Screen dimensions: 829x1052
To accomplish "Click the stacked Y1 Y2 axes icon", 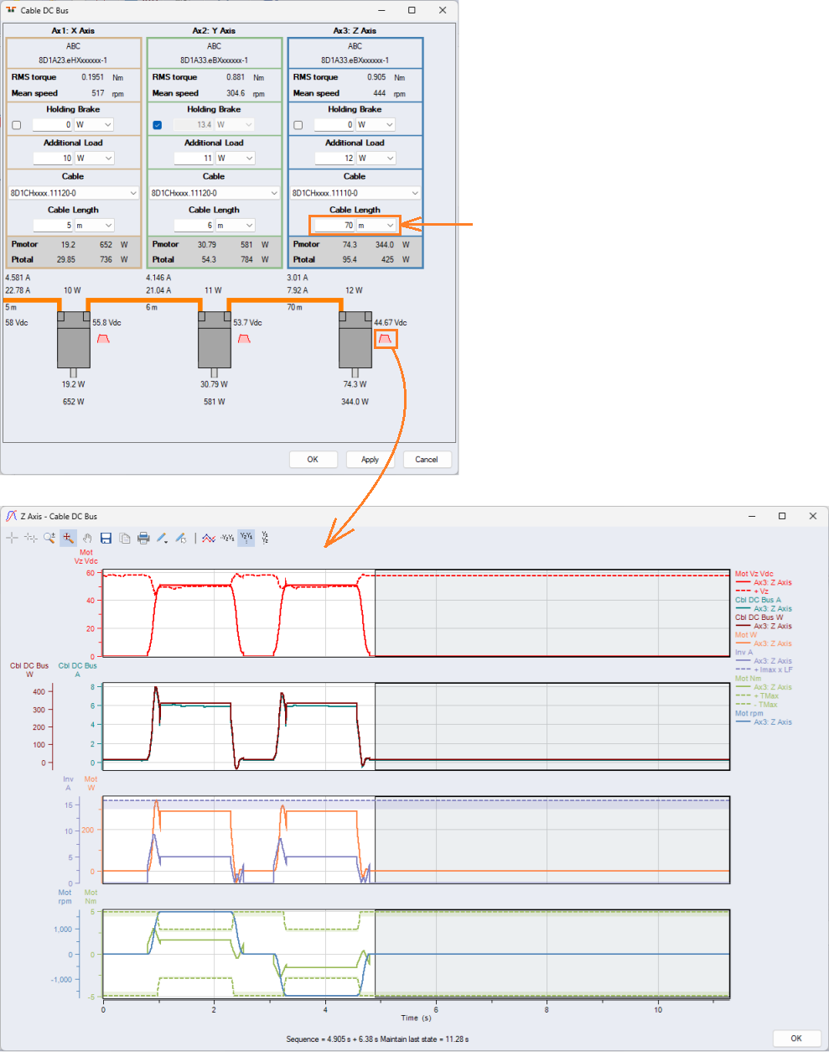I will (x=265, y=538).
